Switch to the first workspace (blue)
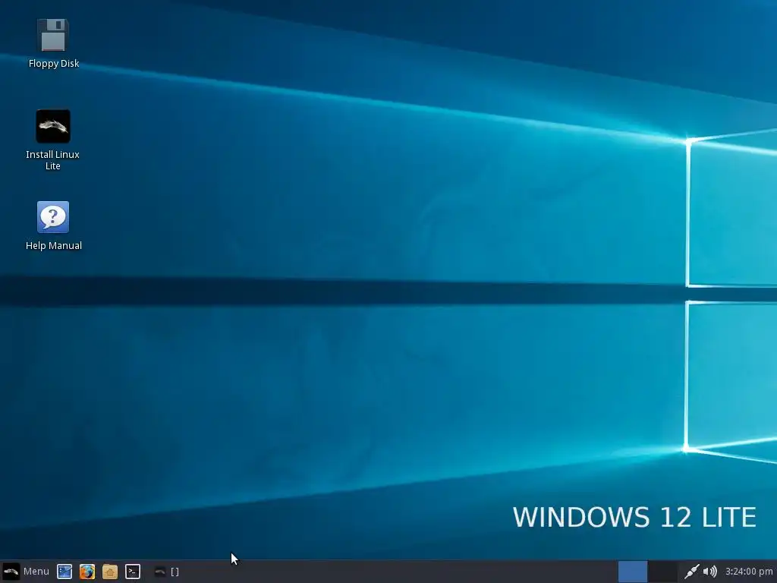Image resolution: width=777 pixels, height=583 pixels. pyautogui.click(x=633, y=572)
